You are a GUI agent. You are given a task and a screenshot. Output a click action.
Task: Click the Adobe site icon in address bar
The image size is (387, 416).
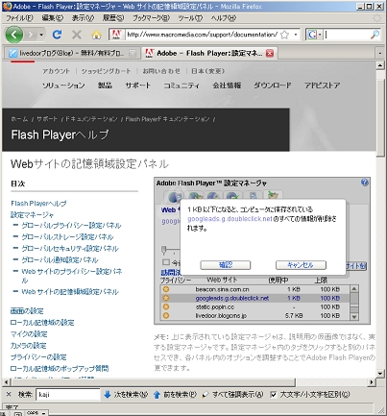point(116,35)
